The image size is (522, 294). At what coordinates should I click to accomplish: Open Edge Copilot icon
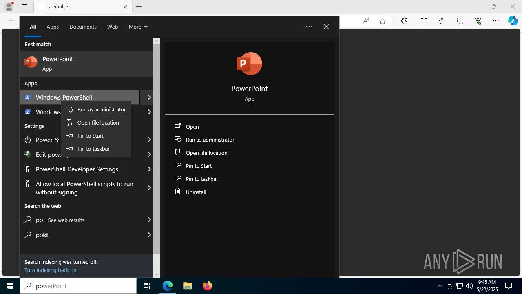click(513, 21)
